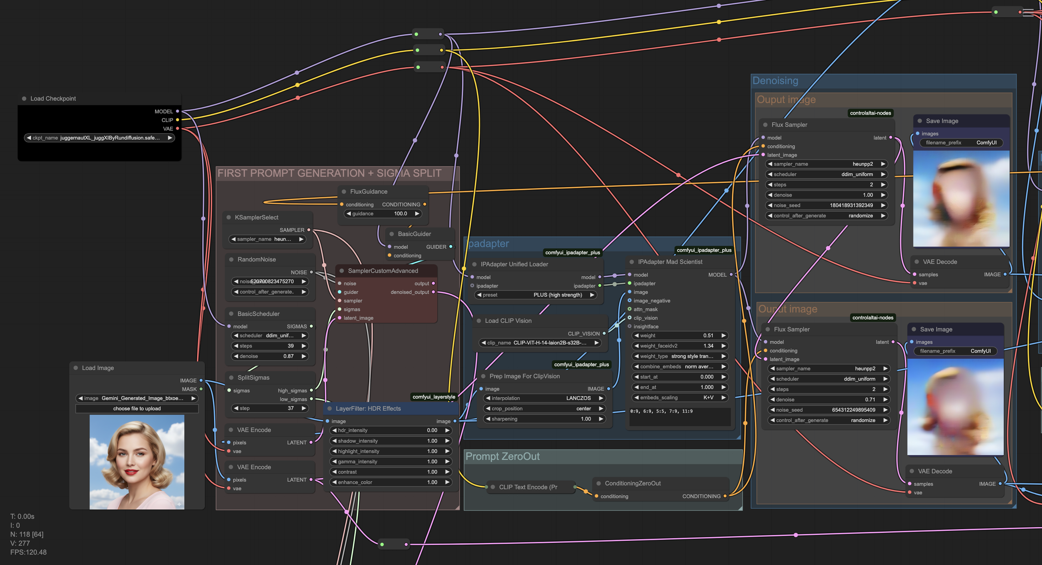Select the Denoising group title

pyautogui.click(x=775, y=81)
